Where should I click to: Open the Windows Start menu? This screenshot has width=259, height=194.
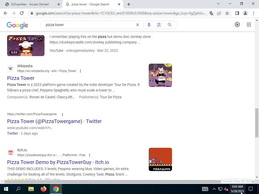(x=6, y=189)
